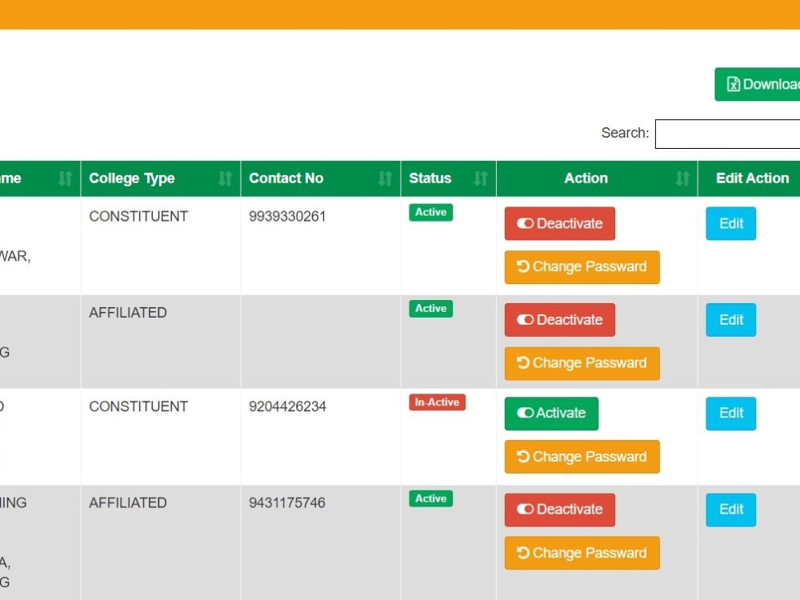
Task: Click the Edit Action column header
Action: tap(752, 178)
